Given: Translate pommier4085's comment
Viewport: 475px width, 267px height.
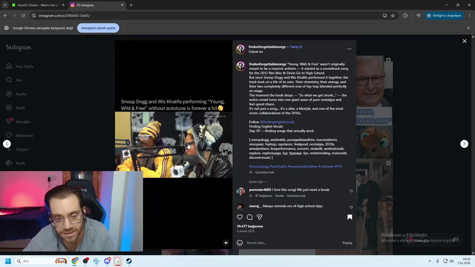Looking at the screenshot, I should pos(296,196).
